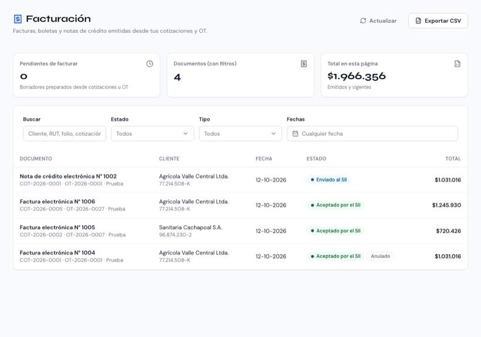Viewport: 481px width, 337px height.
Task: Open the Cualquier fecha date picker
Action: pyautogui.click(x=372, y=134)
